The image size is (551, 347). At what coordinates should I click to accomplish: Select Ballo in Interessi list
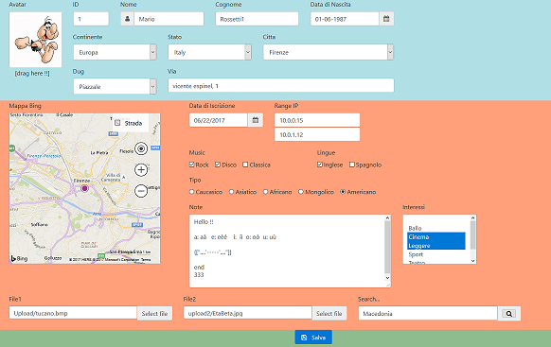click(x=436, y=228)
